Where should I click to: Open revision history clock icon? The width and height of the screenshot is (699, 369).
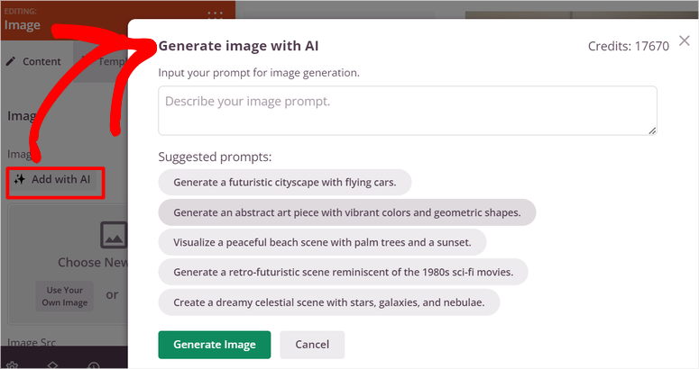pos(94,364)
